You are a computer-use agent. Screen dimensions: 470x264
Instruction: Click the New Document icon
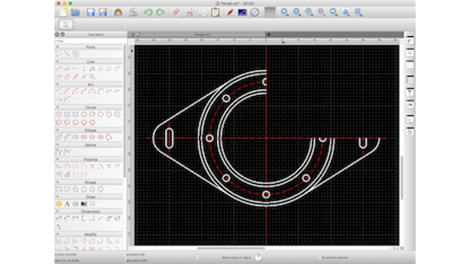[63, 12]
